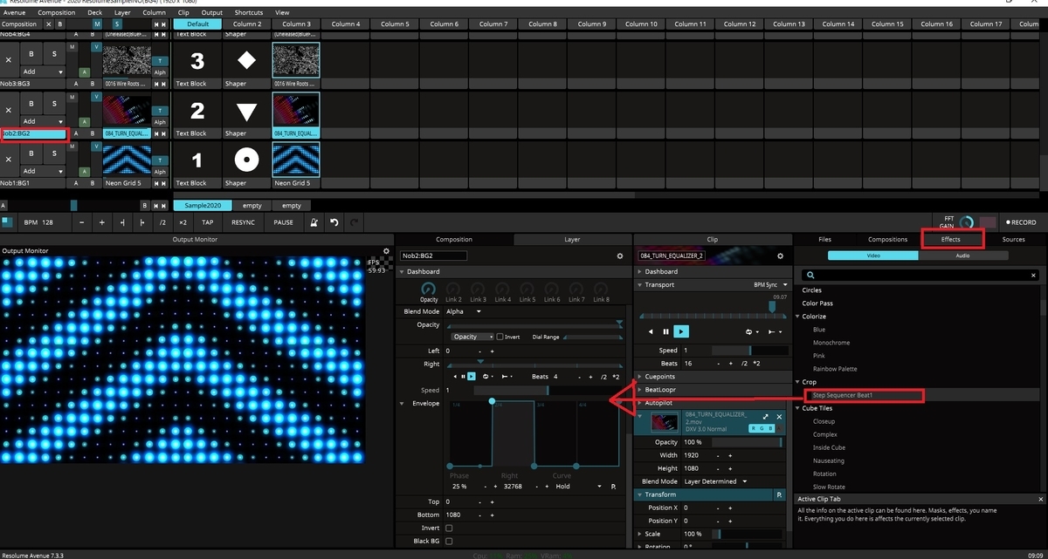Open the Curve Hold dropdown
The height and width of the screenshot is (559, 1048).
[x=578, y=487]
